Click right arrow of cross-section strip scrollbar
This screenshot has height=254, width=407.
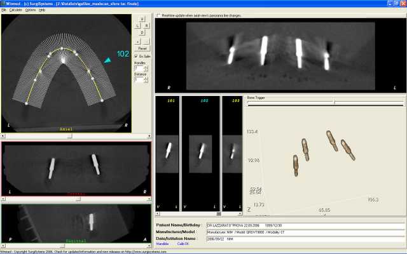[x=240, y=214]
